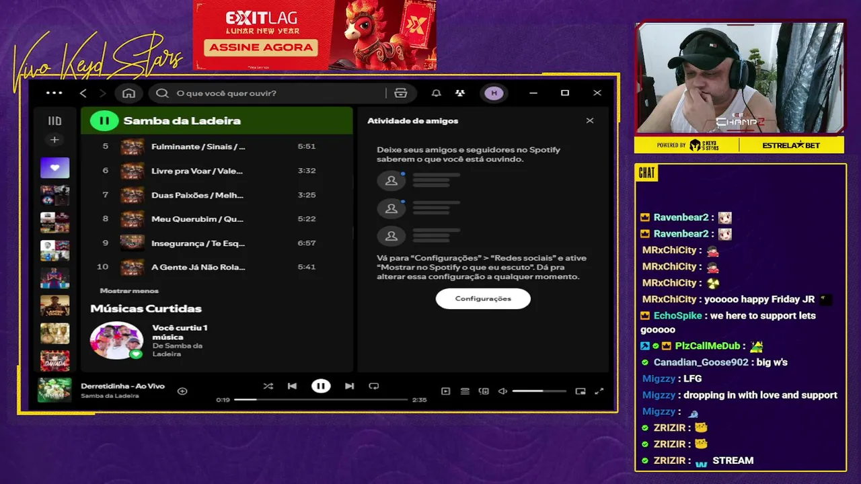
Task: Open artist 'Samba da Ladeira' under song title
Action: [110, 396]
